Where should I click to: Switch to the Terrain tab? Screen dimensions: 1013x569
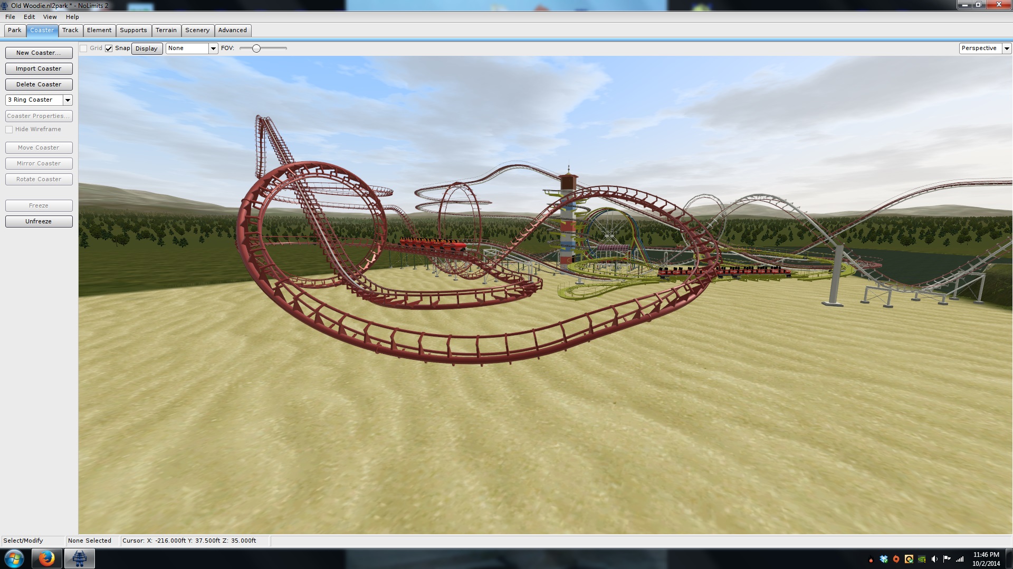(166, 31)
